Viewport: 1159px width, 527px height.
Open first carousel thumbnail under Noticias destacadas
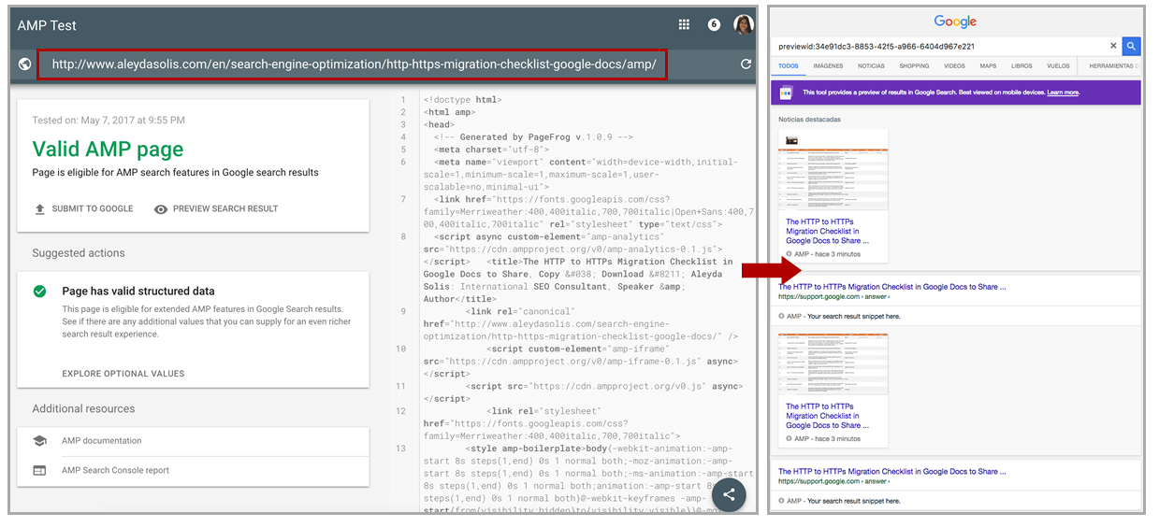[833, 170]
